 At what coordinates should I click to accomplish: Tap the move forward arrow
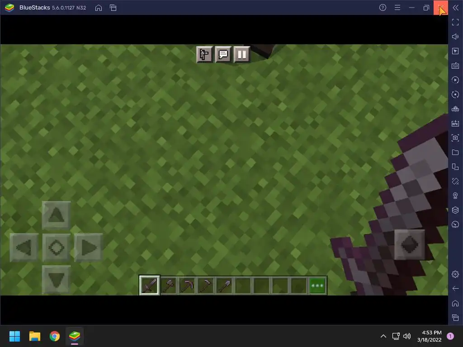pos(56,215)
